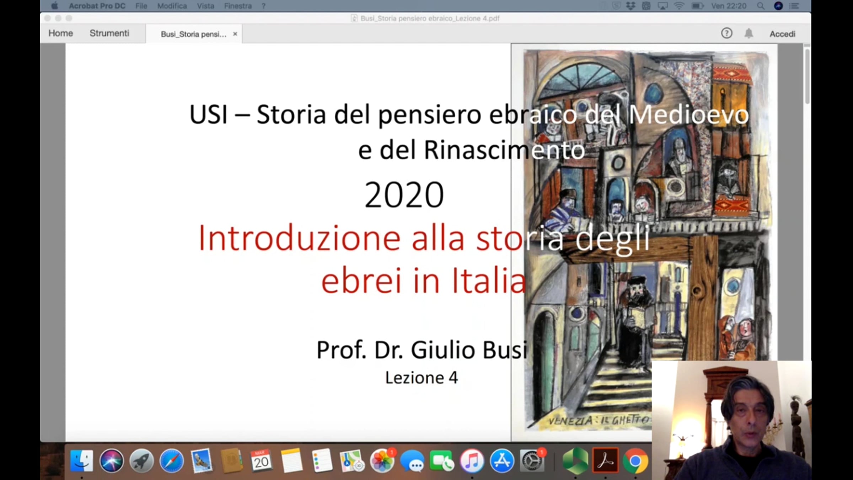Open App Store from the dock
The image size is (853, 480).
[502, 461]
